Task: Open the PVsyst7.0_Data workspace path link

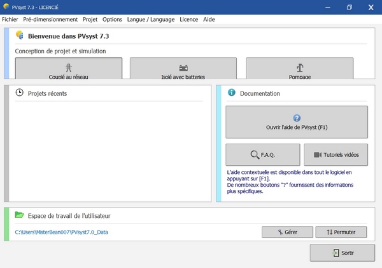Action: tap(61, 232)
